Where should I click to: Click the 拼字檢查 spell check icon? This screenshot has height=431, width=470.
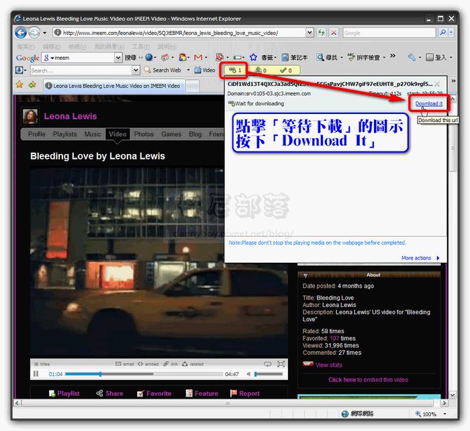click(363, 57)
